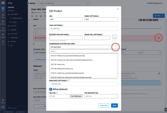The height and width of the screenshot is (113, 167).
Task: Open the Ship section in the sidebar
Action: point(3,9)
